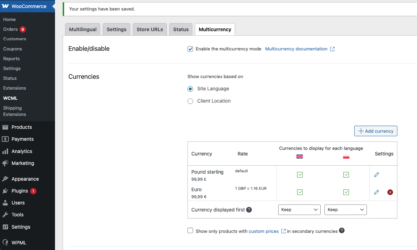Toggle Euro for the English language column
Image resolution: width=417 pixels, height=250 pixels.
pos(300,192)
